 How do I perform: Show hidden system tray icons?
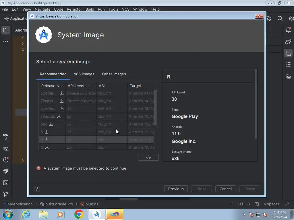(x=244, y=215)
